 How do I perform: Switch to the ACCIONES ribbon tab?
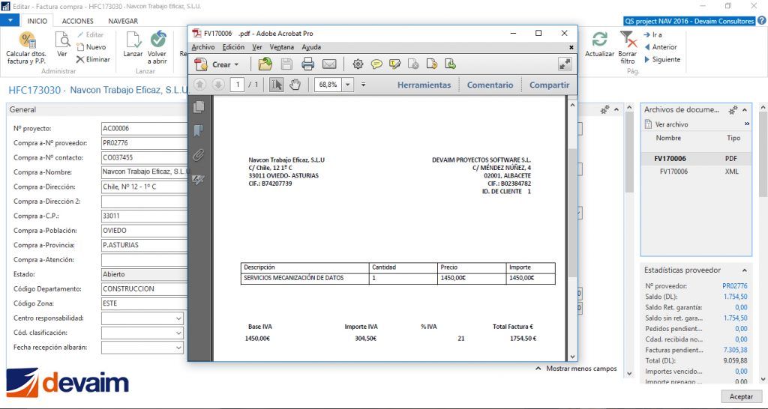(77, 21)
